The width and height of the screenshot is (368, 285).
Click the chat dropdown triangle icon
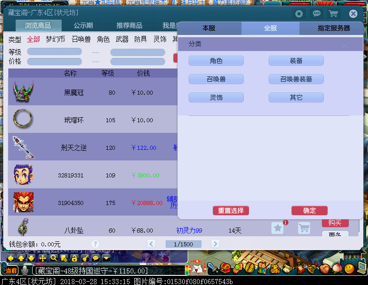(x=106, y=258)
